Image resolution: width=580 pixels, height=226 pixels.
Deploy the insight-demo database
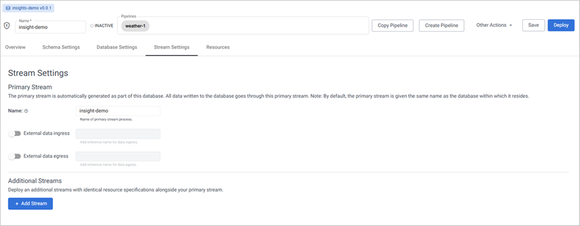click(561, 25)
